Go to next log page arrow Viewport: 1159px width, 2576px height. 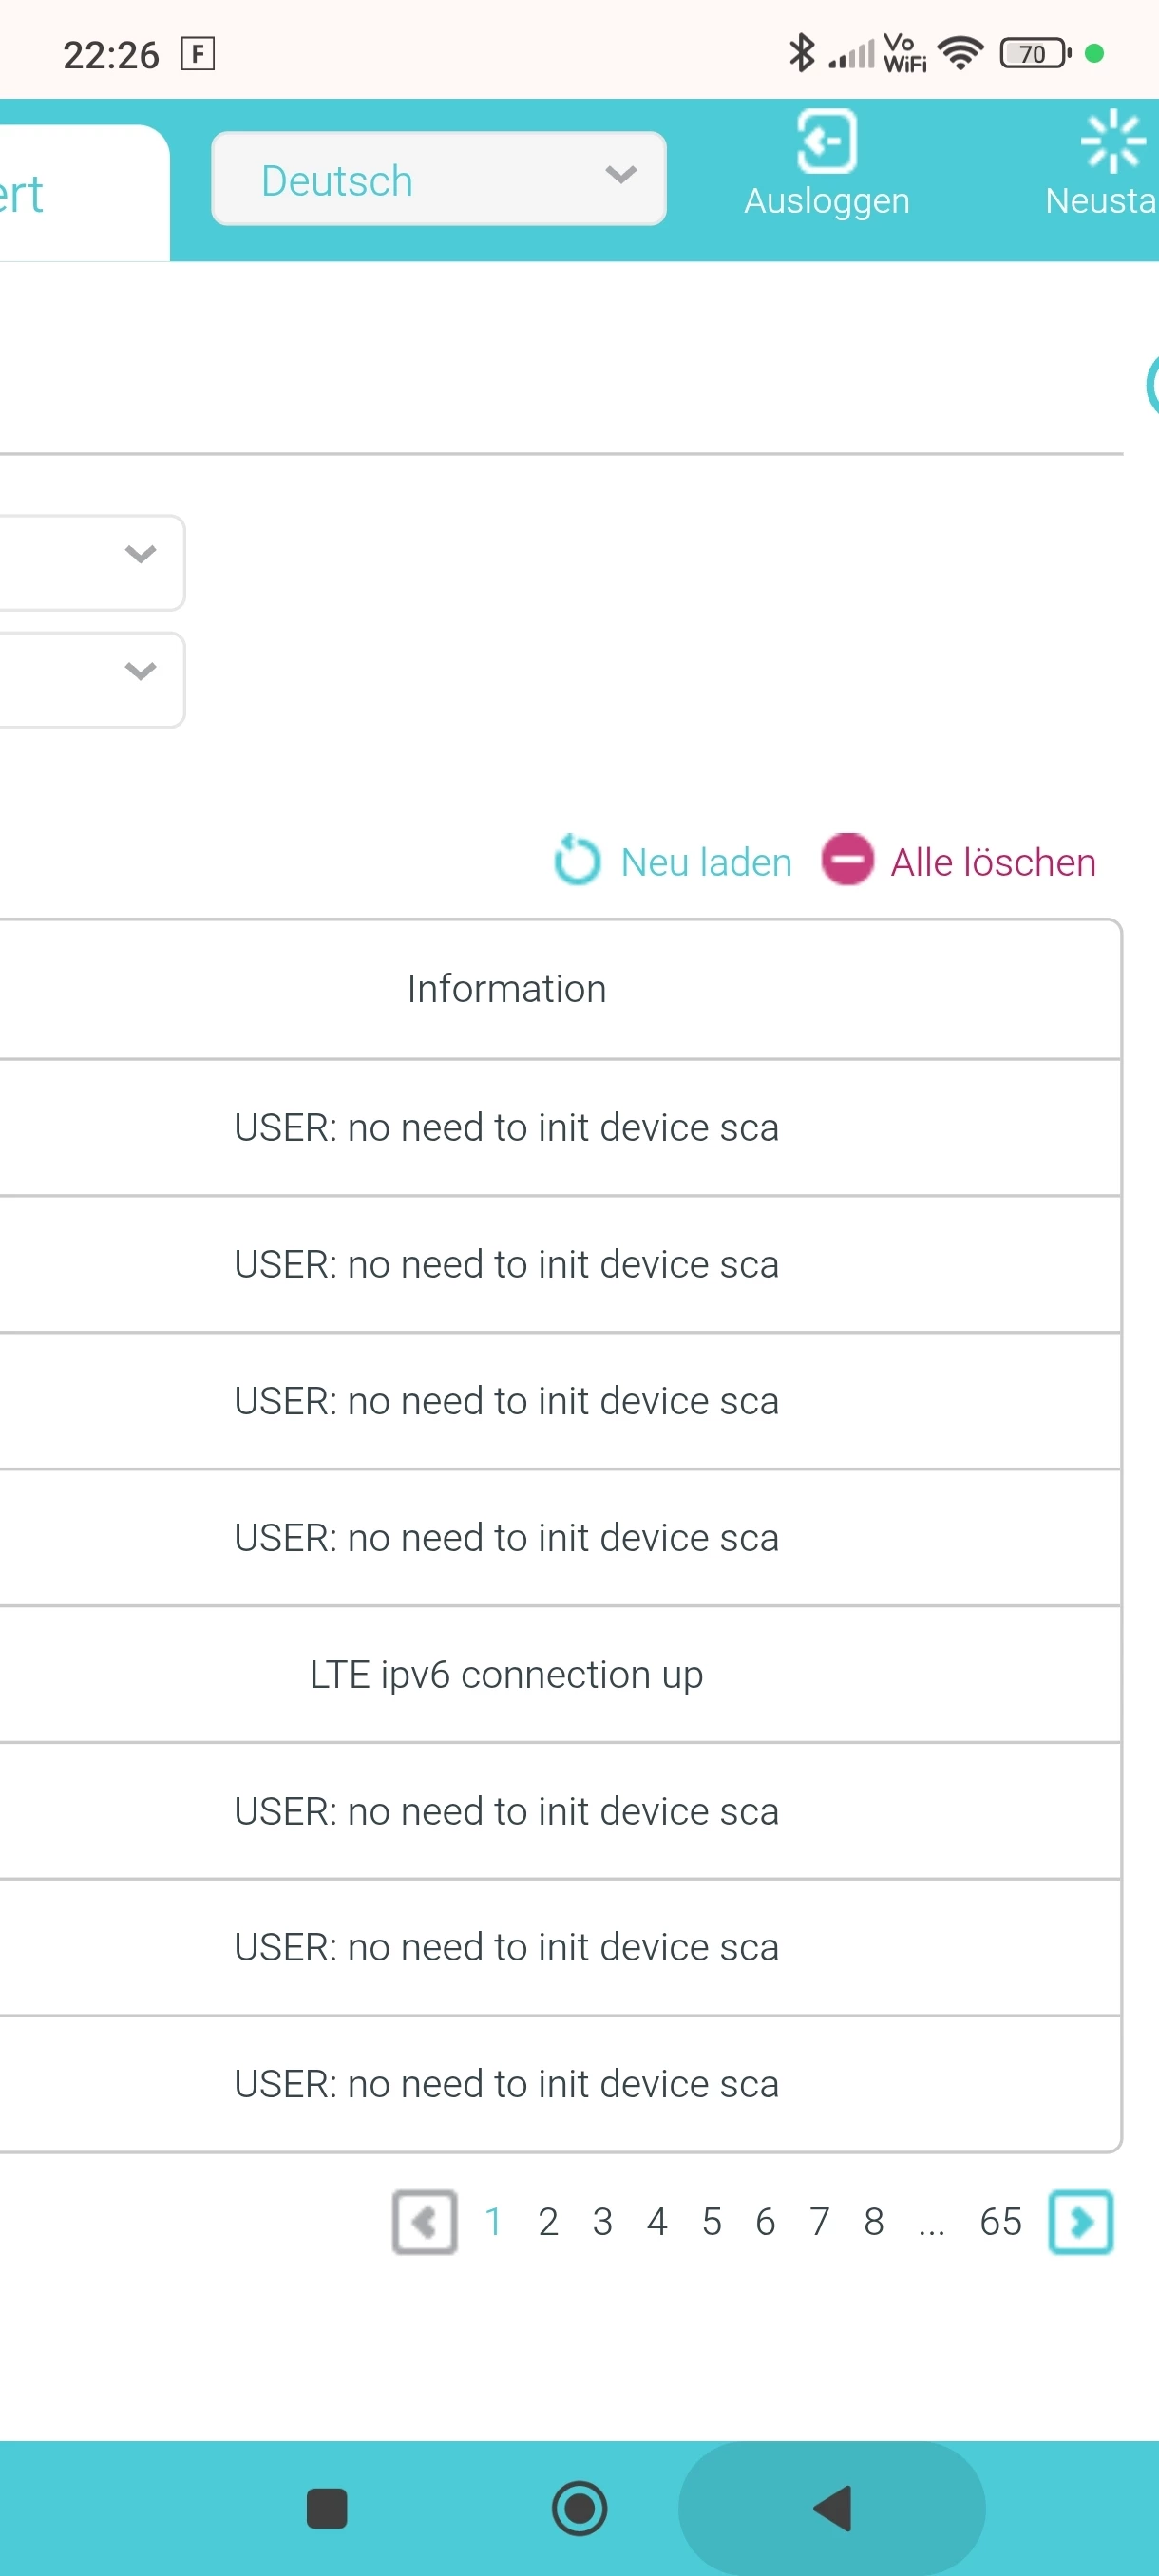[1080, 2222]
